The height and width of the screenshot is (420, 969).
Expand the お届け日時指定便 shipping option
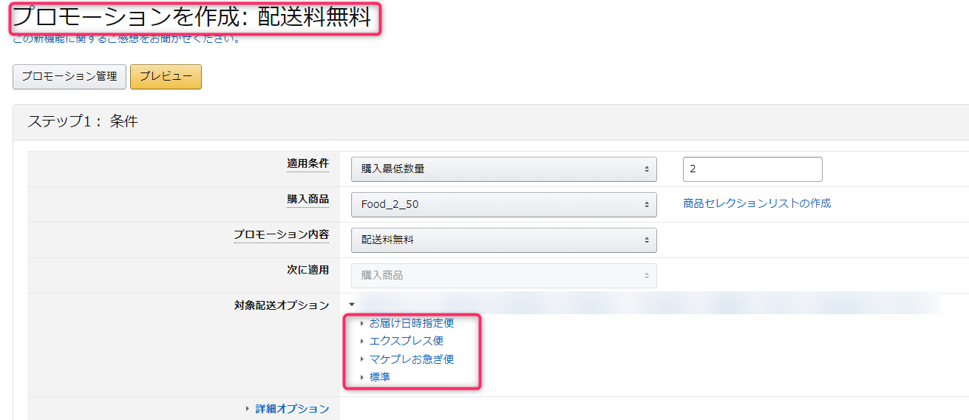411,323
